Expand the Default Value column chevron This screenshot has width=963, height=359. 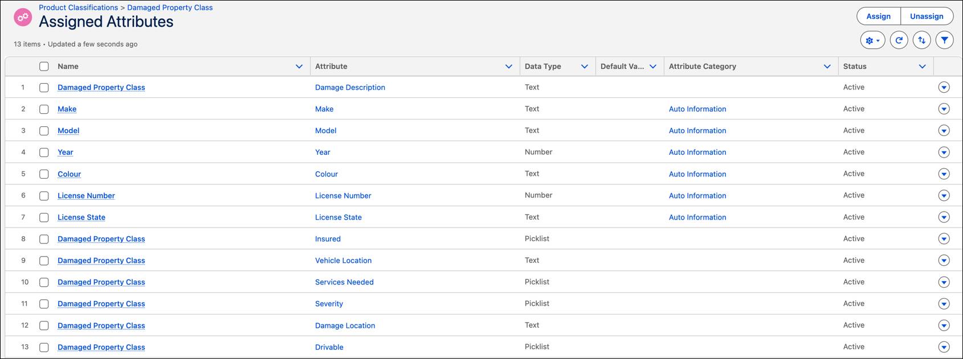[x=653, y=67]
